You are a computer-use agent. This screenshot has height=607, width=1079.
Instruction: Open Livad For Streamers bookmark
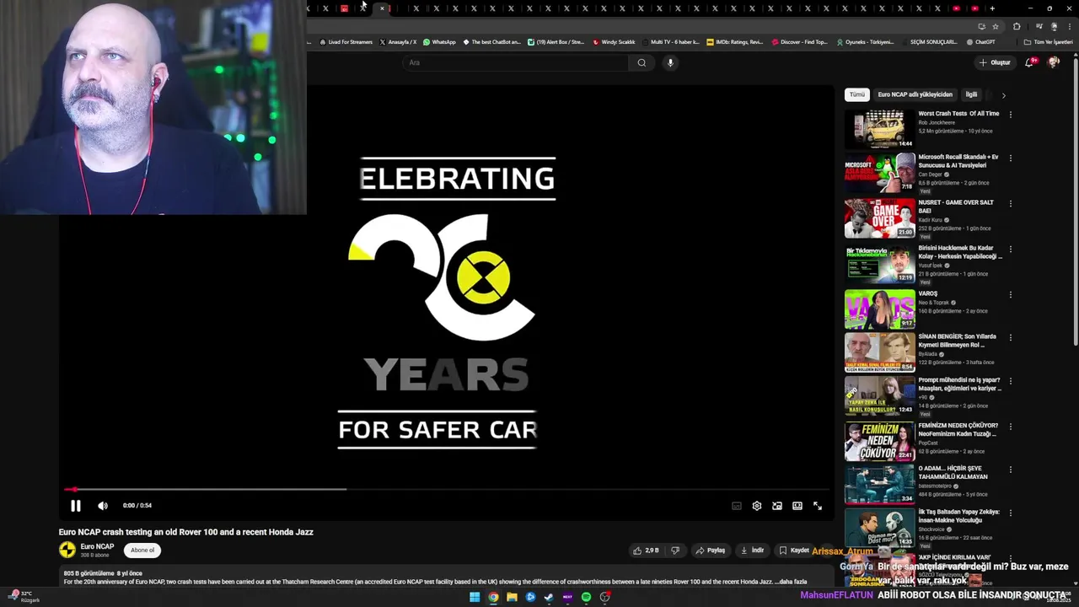click(x=346, y=42)
